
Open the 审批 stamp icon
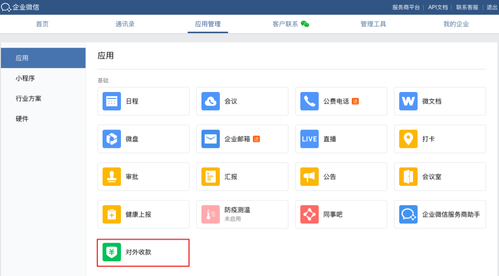tap(112, 177)
